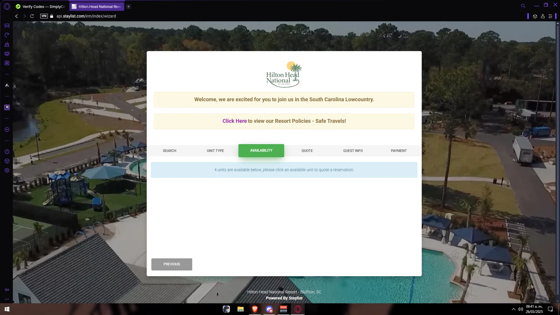
Task: Go back to previous page
Action: pos(16,16)
